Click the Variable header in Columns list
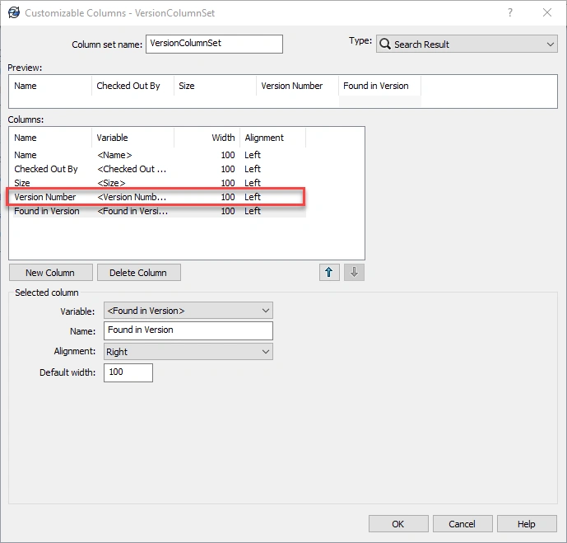The width and height of the screenshot is (567, 543). 132,138
